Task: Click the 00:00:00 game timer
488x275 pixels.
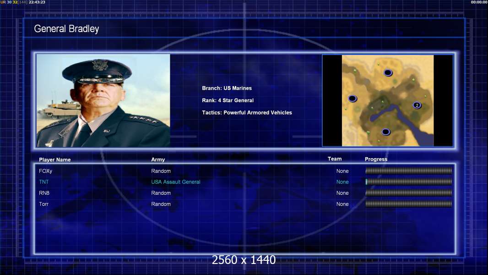Action: 479,2
